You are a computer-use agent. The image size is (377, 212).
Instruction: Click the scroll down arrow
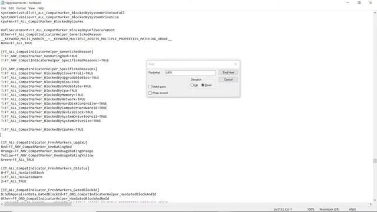pos(375,200)
